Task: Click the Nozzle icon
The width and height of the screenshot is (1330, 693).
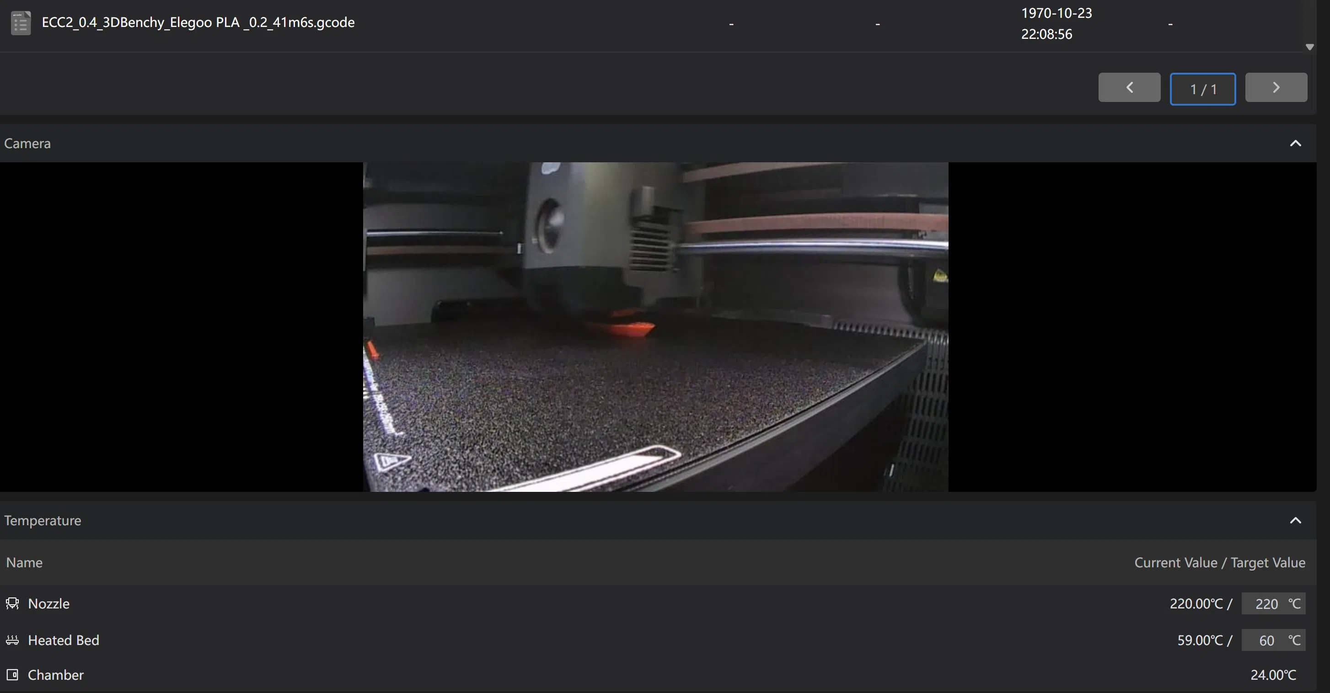Action: (12, 603)
